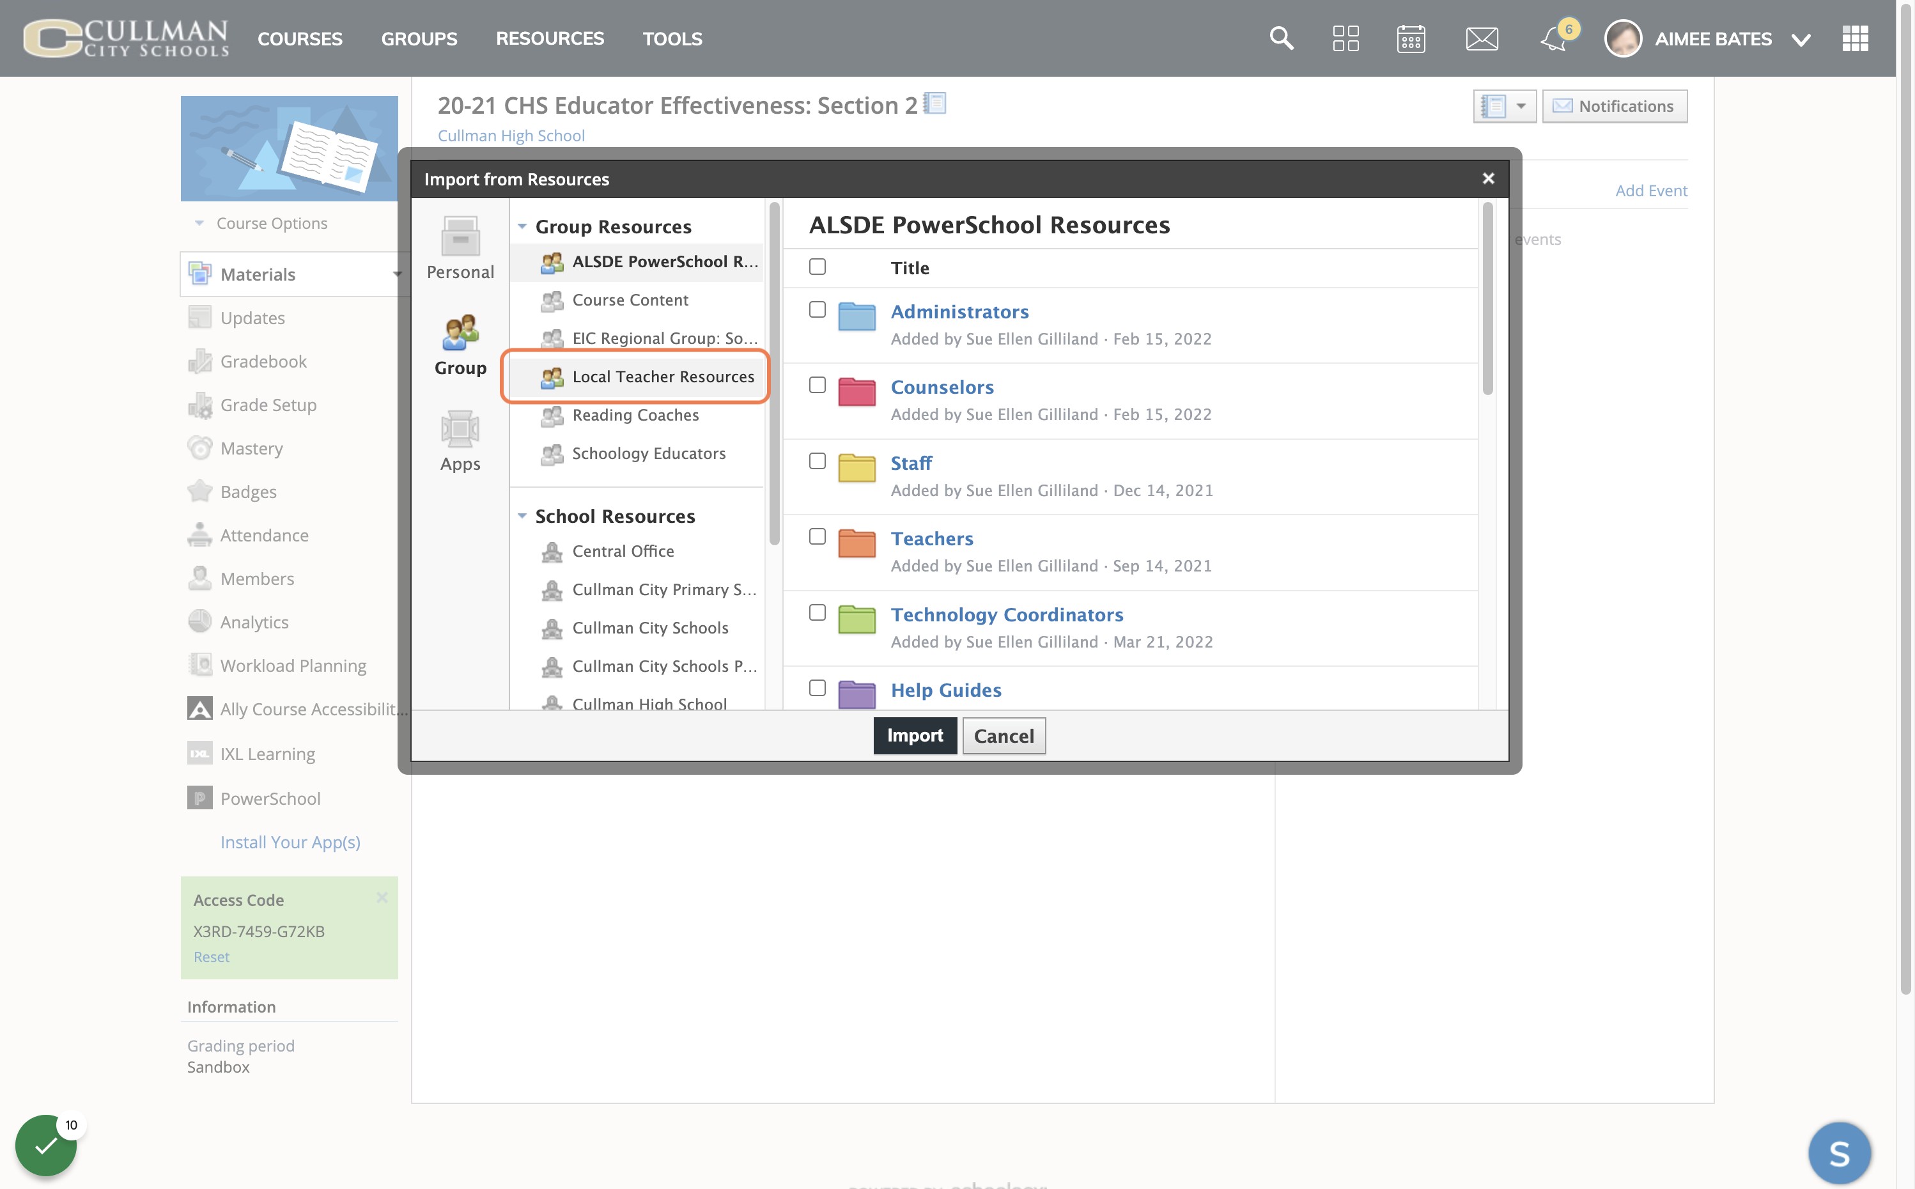This screenshot has width=1915, height=1189.
Task: Open the Tools menu
Action: tap(672, 38)
